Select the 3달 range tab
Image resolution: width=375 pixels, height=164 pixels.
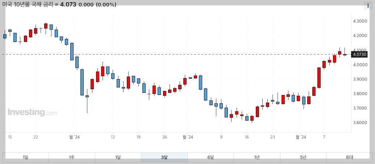164,157
